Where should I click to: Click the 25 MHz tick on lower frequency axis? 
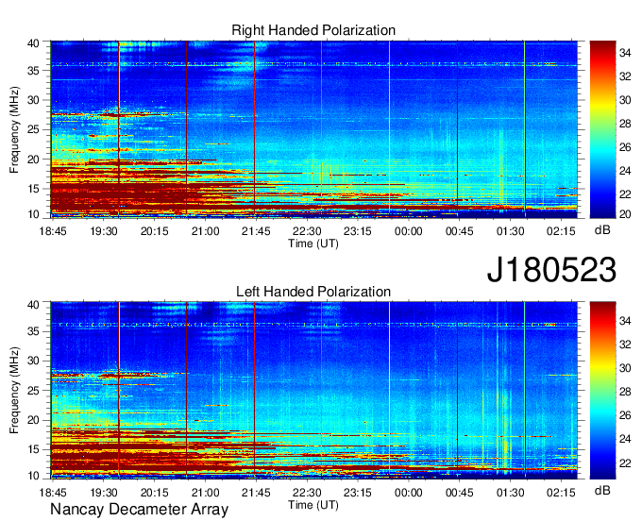click(33, 391)
